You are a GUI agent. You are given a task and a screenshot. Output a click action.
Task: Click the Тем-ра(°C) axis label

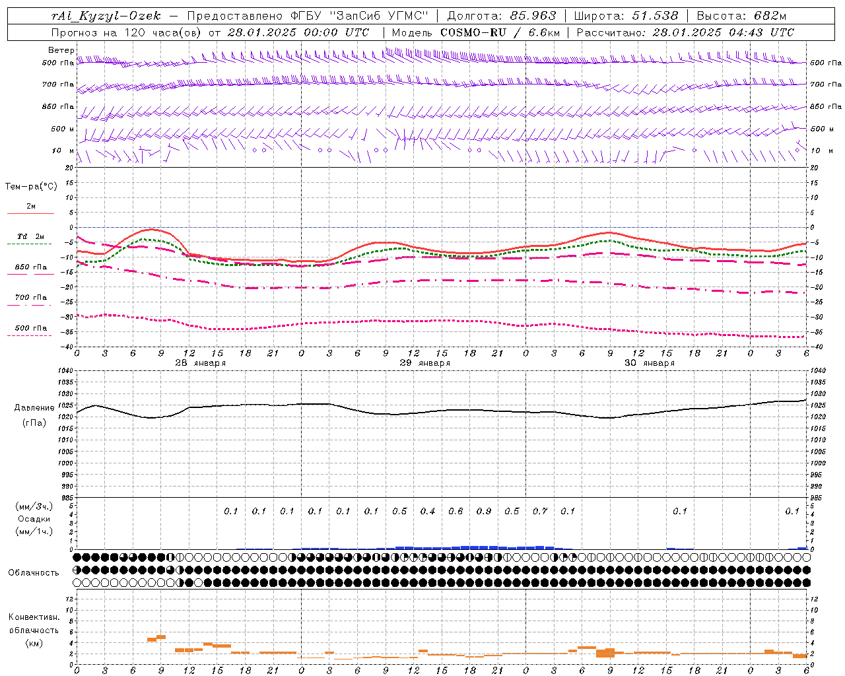coord(31,187)
